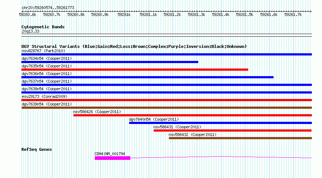Screen dimensions: 322x178
Task: Click the dgv7638n54 blue gain bar
Action: (166, 92)
